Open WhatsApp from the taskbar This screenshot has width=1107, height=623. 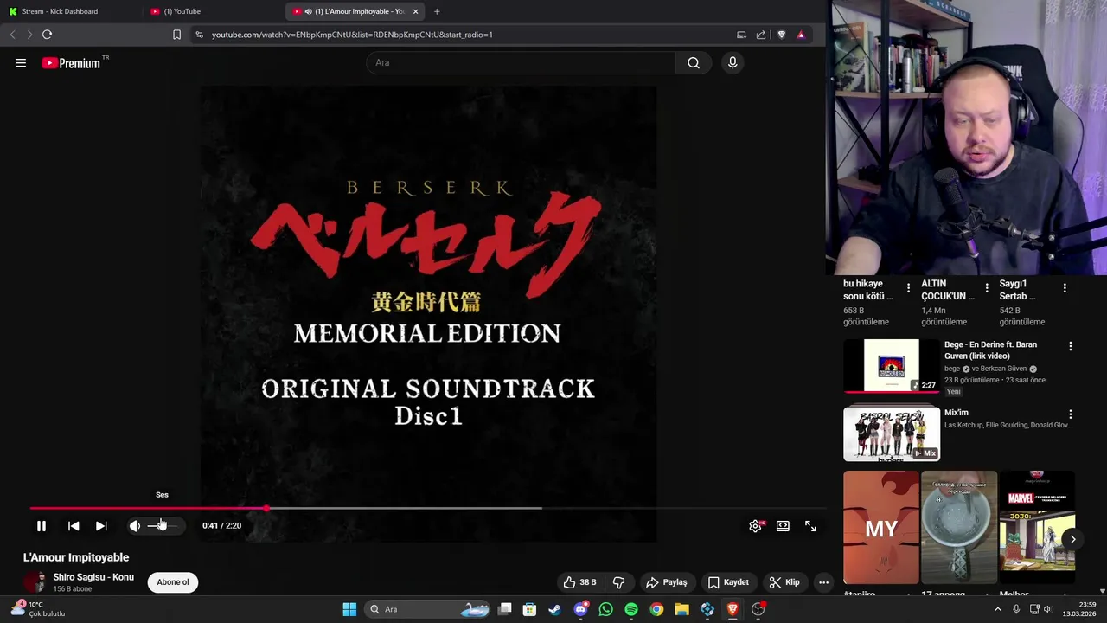pos(605,609)
